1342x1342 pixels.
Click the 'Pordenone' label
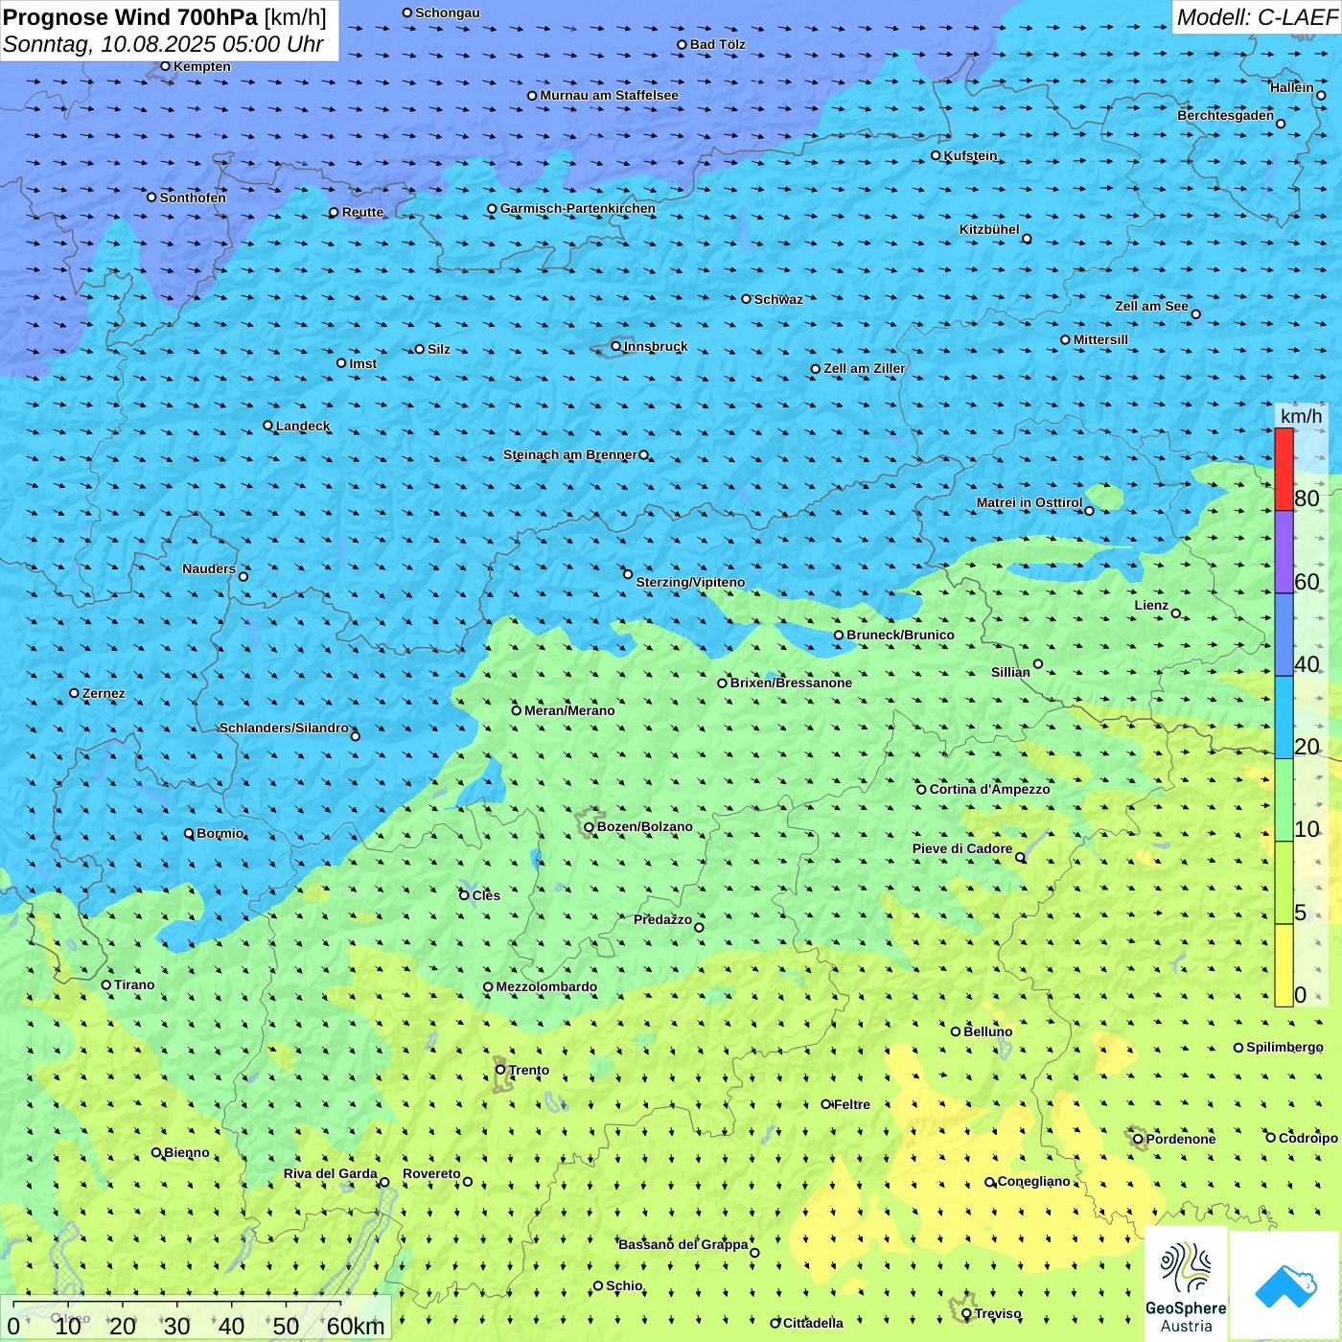1181,1139
